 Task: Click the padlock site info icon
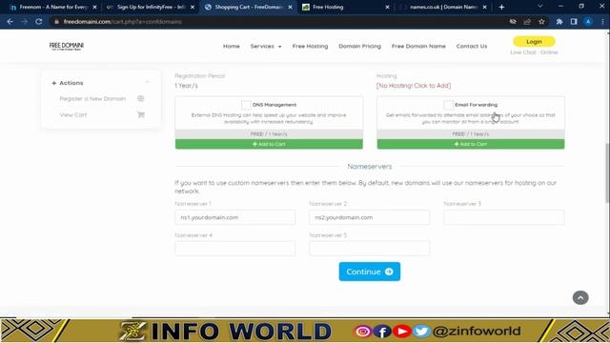56,22
